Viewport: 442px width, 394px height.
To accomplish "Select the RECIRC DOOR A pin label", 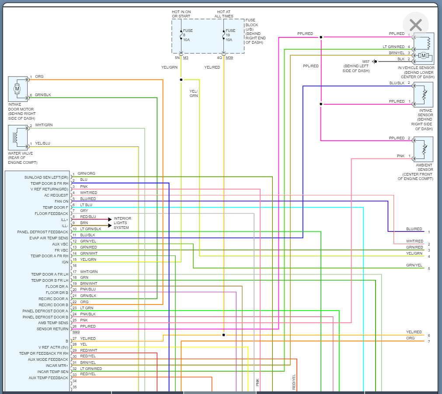I will (53, 299).
